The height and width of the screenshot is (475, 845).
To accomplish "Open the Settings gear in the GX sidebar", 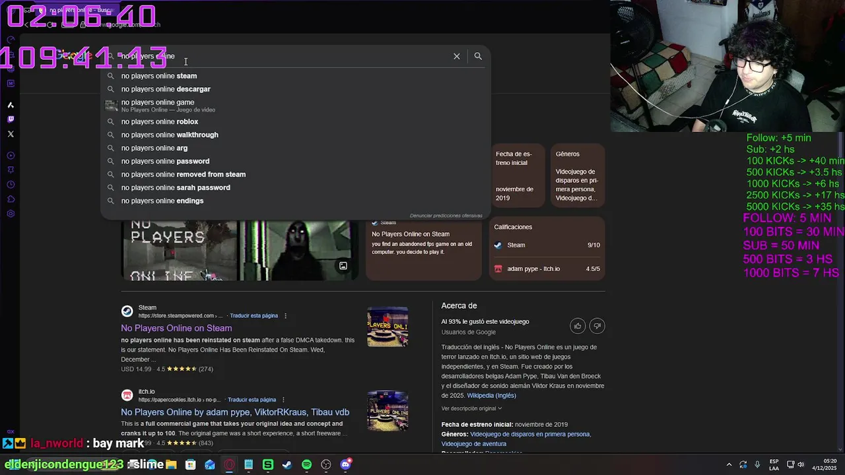I will click(11, 214).
